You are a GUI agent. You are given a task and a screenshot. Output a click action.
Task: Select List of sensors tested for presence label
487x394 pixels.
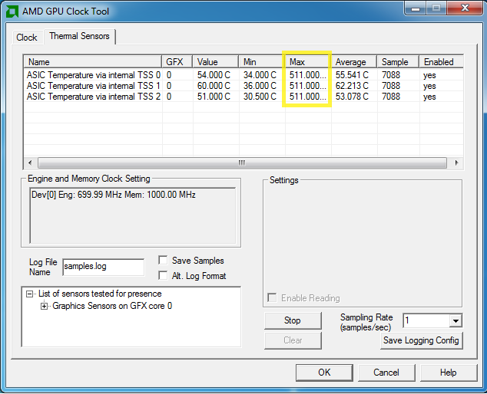tap(100, 294)
